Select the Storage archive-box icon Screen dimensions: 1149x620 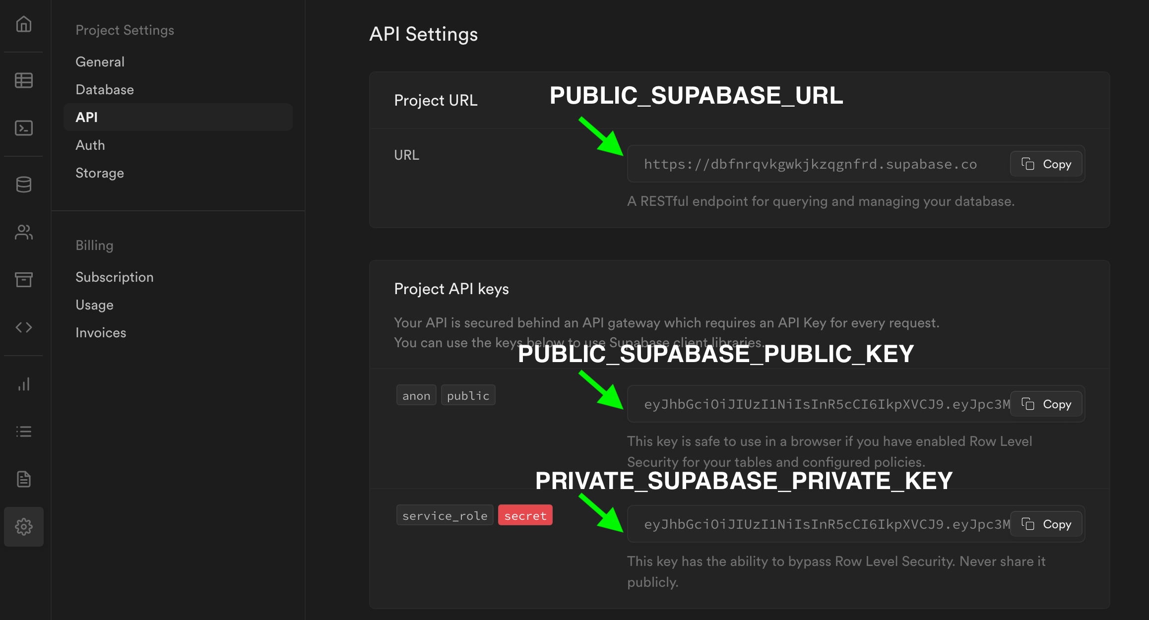click(x=23, y=279)
